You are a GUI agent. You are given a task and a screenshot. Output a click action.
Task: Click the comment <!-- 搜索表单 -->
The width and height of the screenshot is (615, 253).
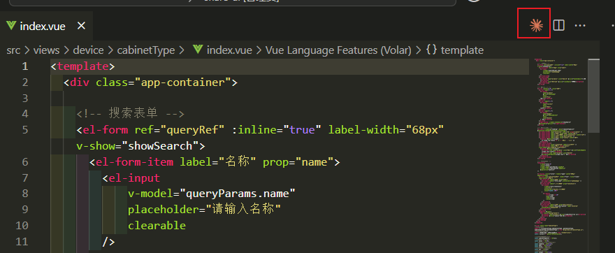click(x=130, y=114)
